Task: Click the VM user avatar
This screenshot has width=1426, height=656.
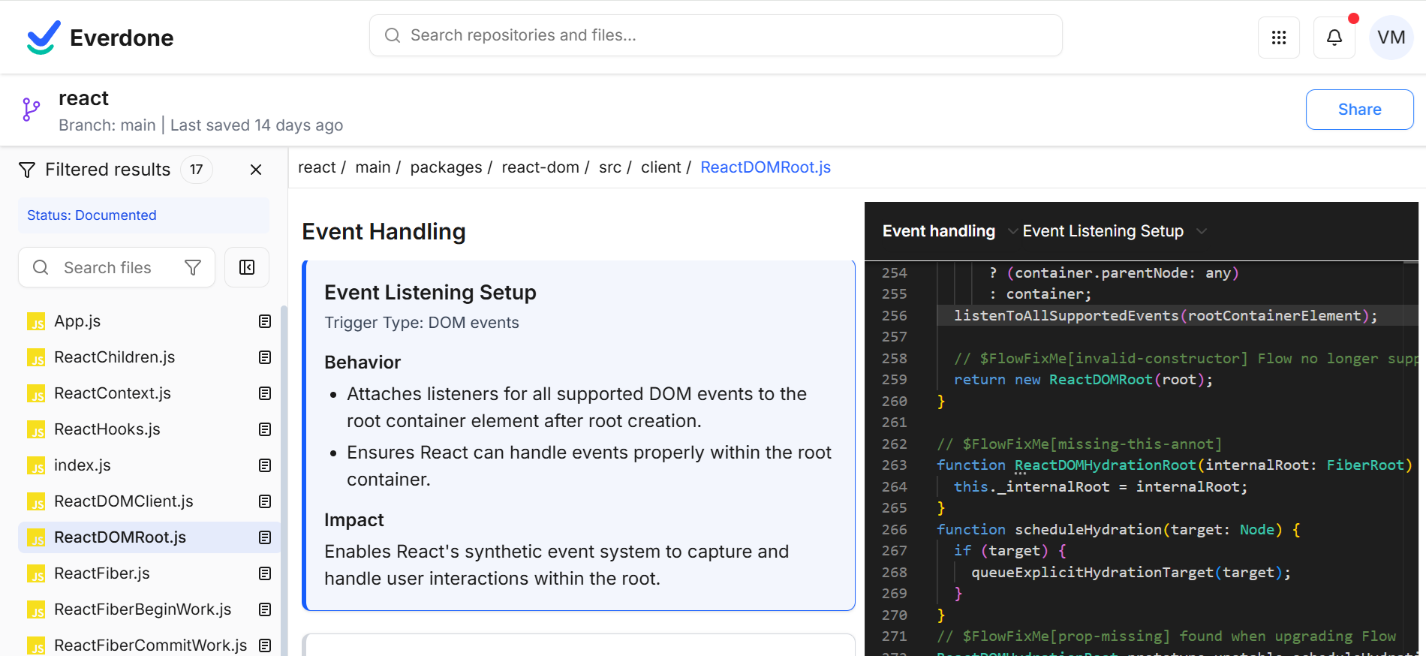Action: point(1391,38)
